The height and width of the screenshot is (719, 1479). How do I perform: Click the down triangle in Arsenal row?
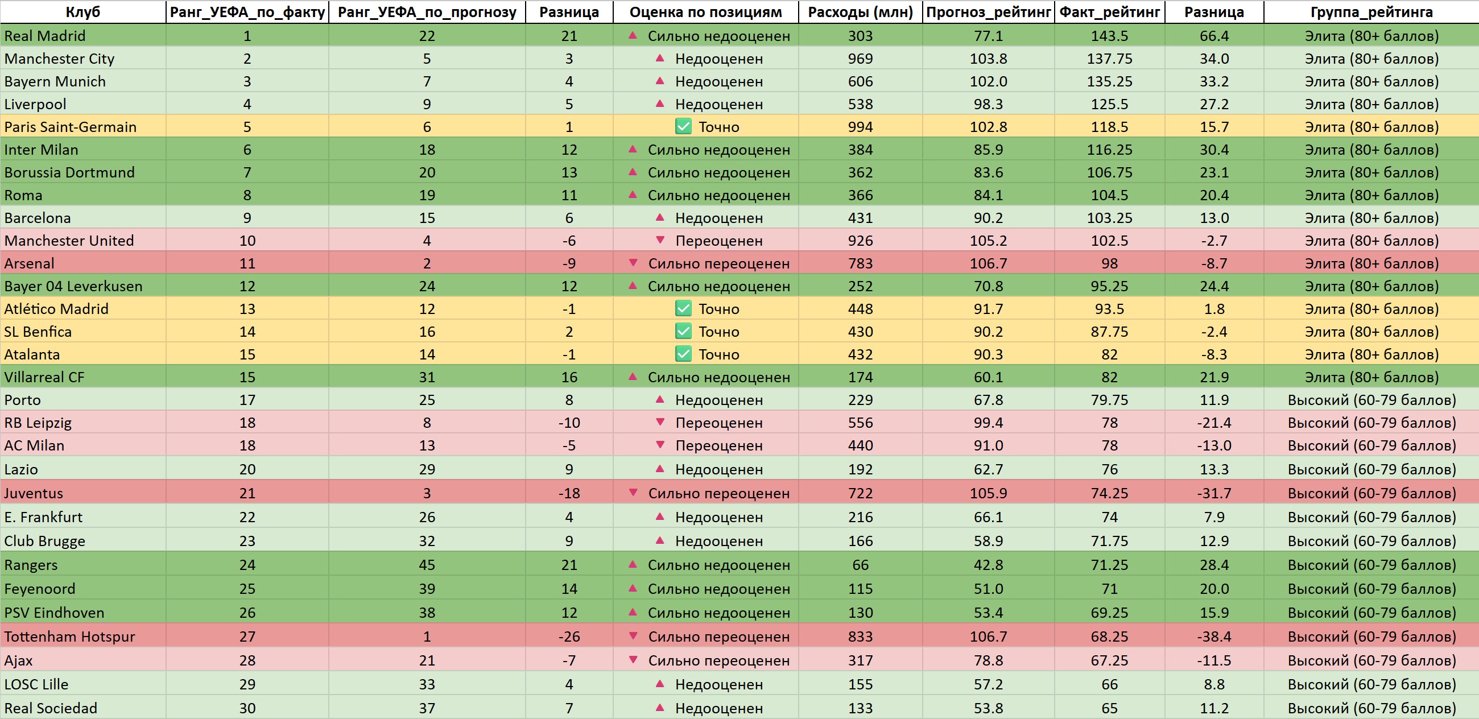(633, 263)
